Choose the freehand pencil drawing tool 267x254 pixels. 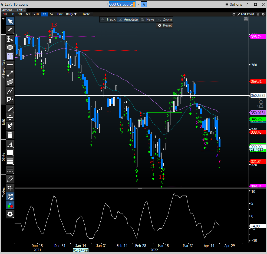click(10, 30)
